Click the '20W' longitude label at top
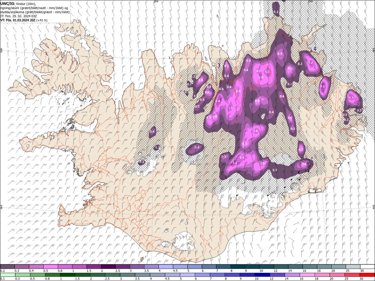The width and height of the screenshot is (375, 281). pos(156,1)
